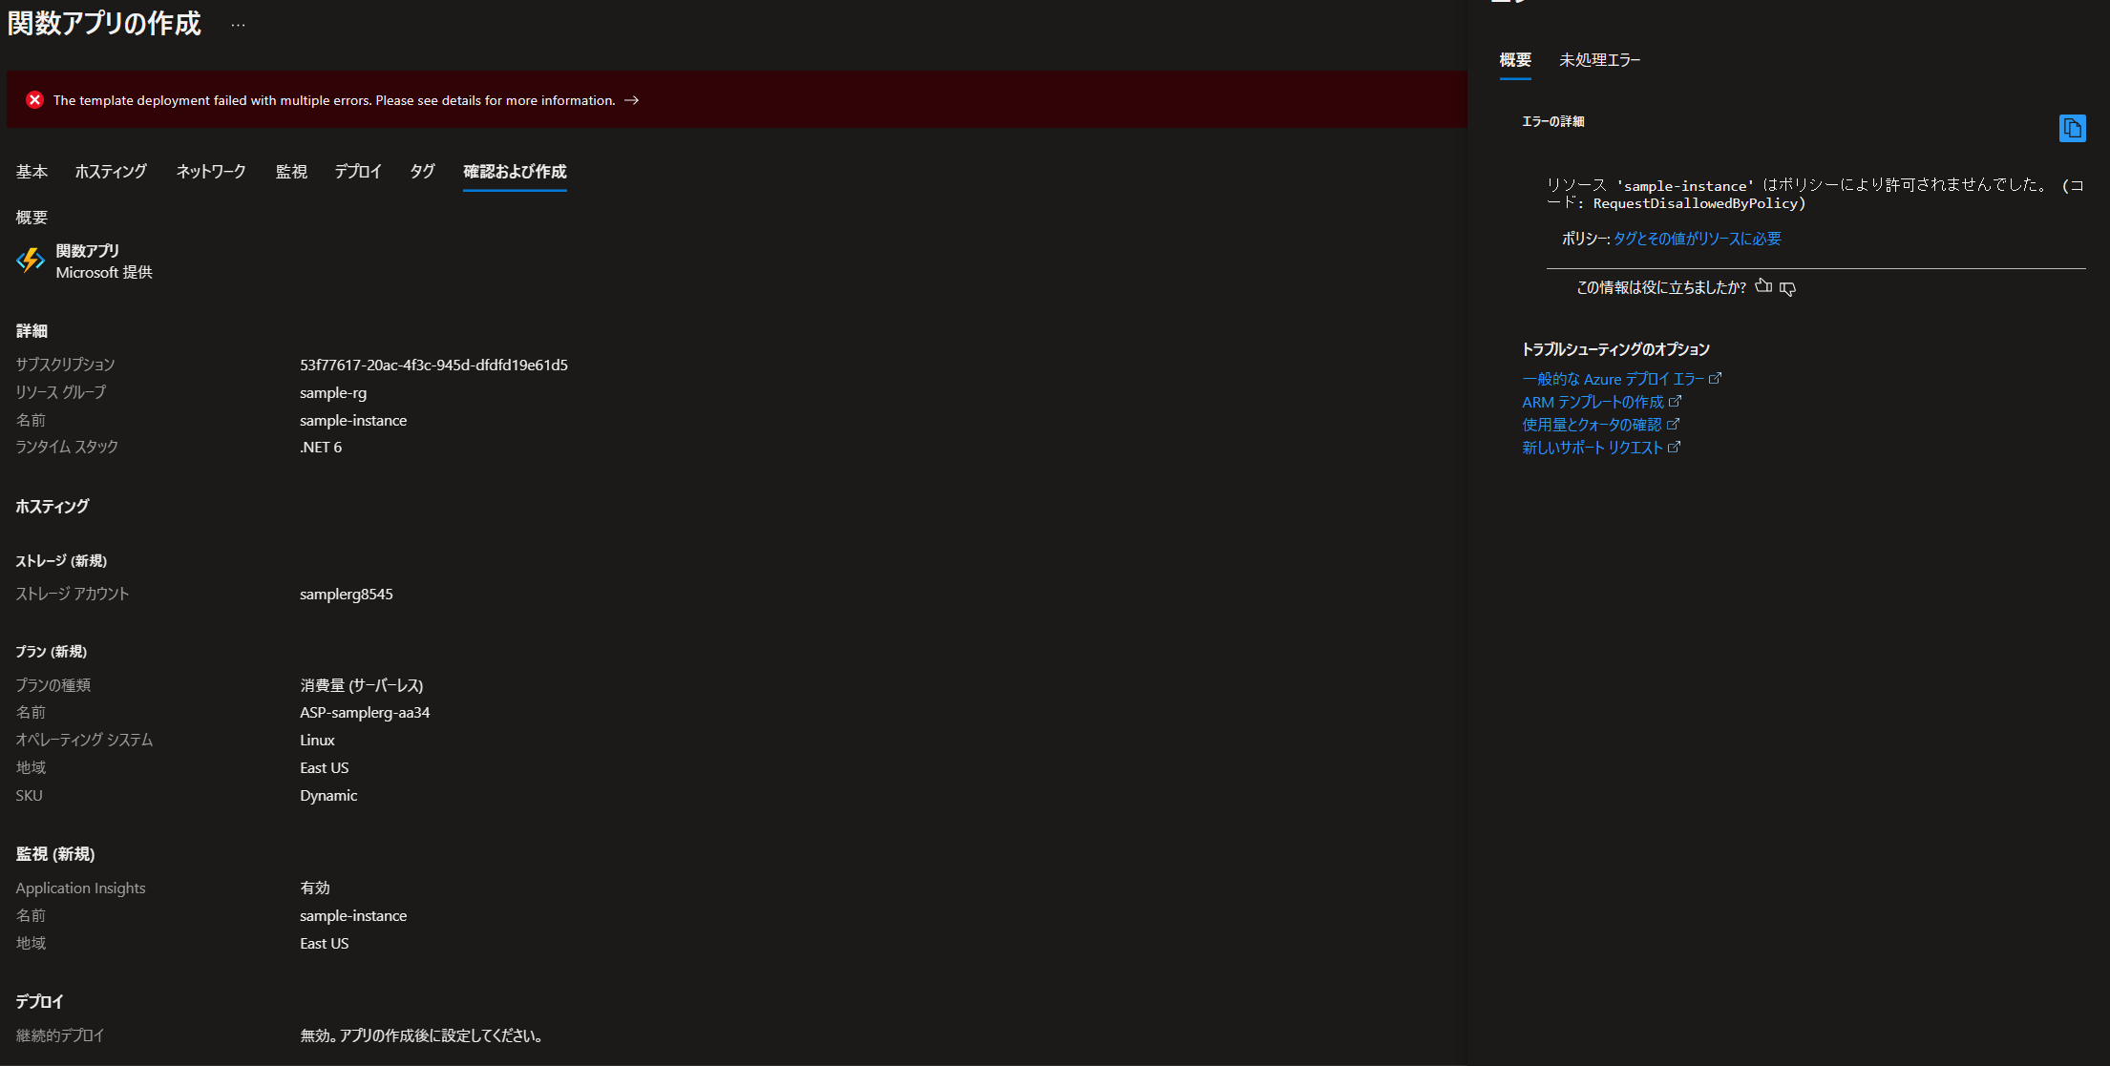Select the デプロイ tab
Viewport: 2110px width, 1066px height.
(x=358, y=172)
